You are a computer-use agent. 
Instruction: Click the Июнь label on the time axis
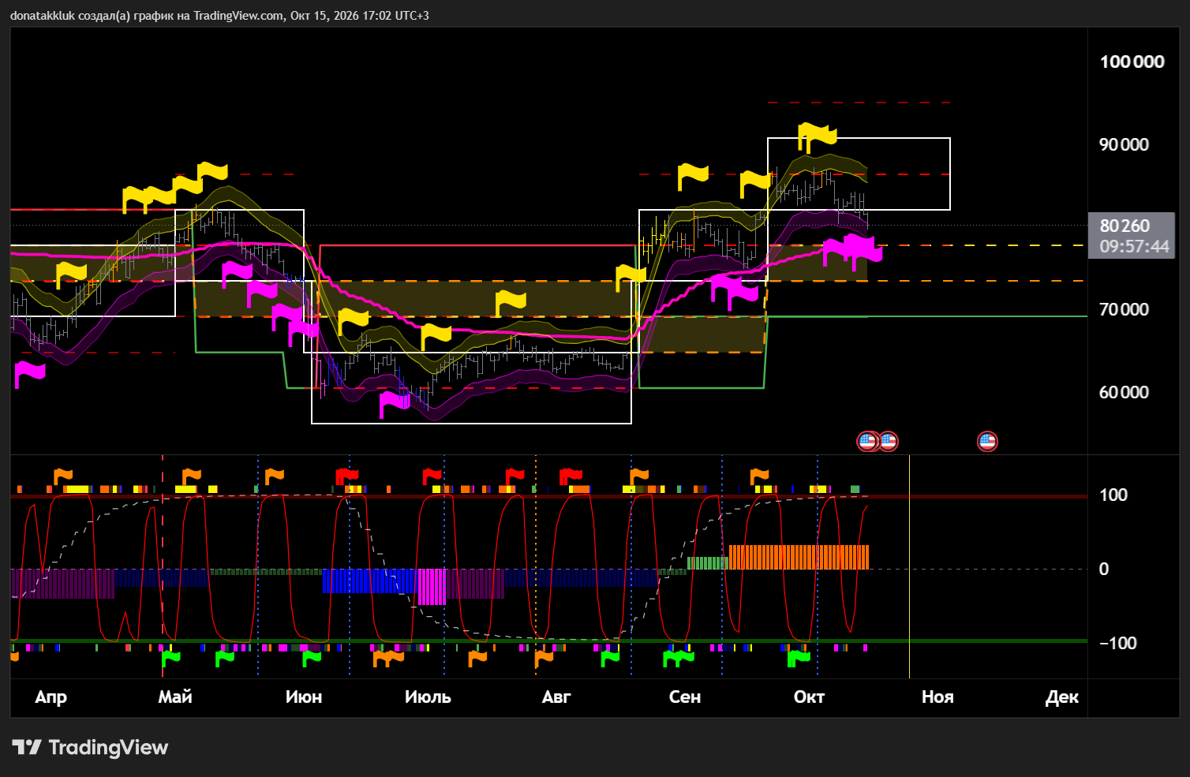304,697
